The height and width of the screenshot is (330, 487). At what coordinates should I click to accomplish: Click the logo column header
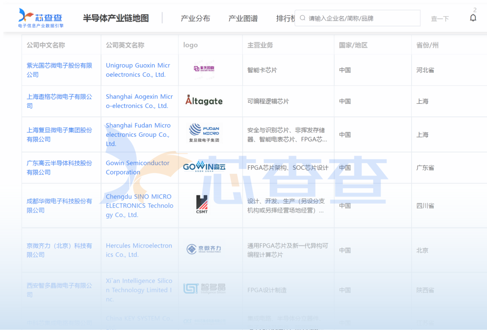coord(190,45)
